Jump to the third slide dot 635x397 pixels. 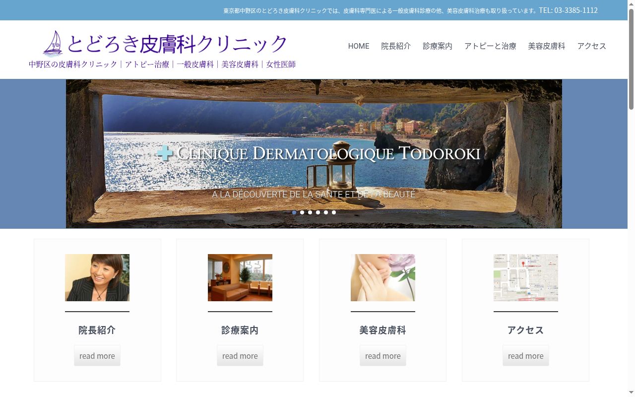tap(310, 212)
